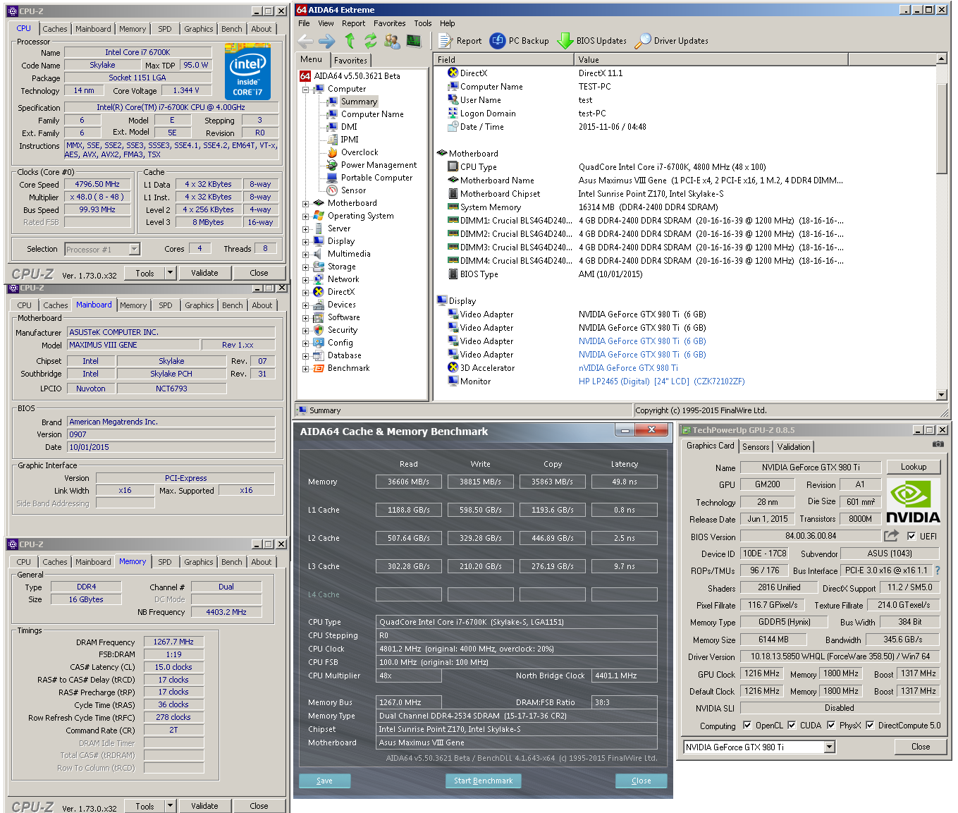This screenshot has width=958, height=813.
Task: Toggle the DirectCompute 5.0 checkbox
Action: [x=870, y=725]
